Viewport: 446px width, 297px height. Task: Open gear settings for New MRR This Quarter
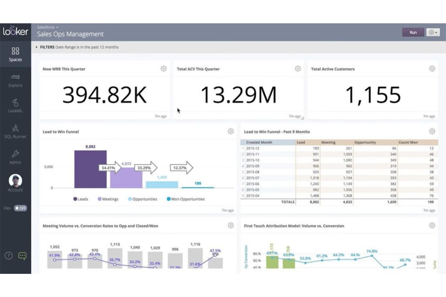(164, 69)
